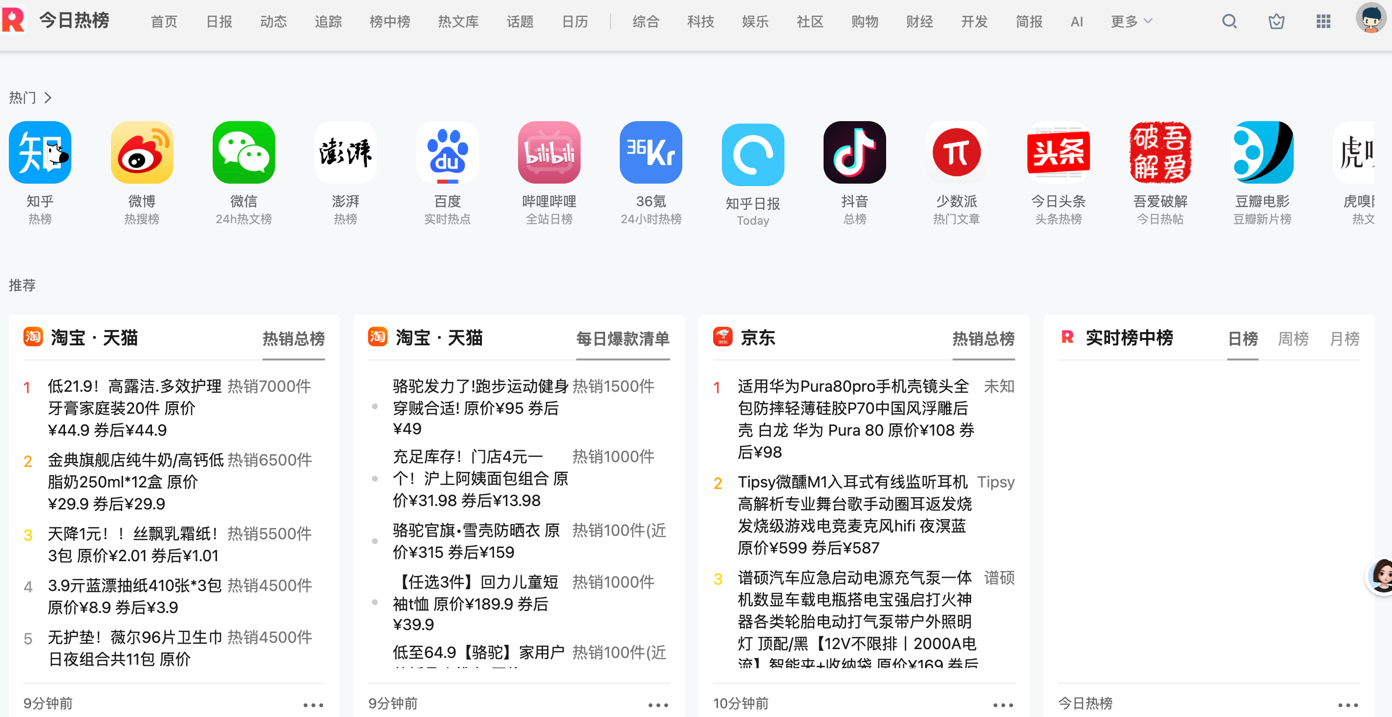Open the apps grid icon

pos(1324,21)
